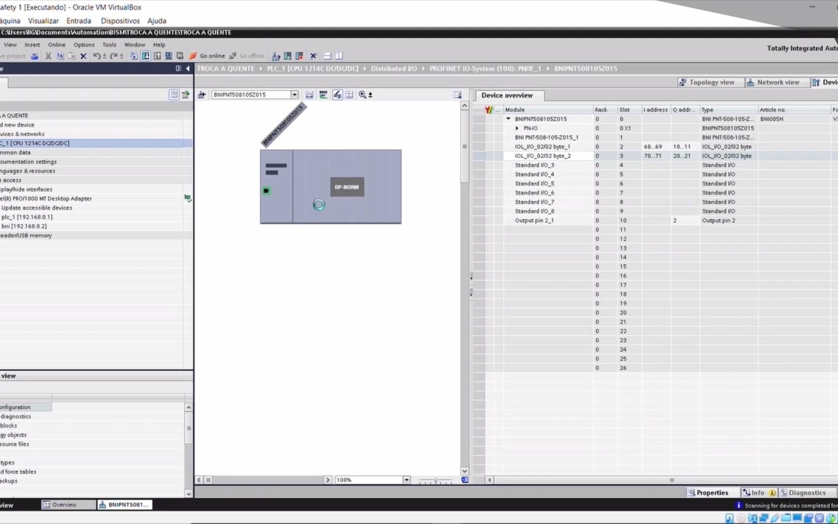Toggle automatic collapse of project tree

click(178, 68)
